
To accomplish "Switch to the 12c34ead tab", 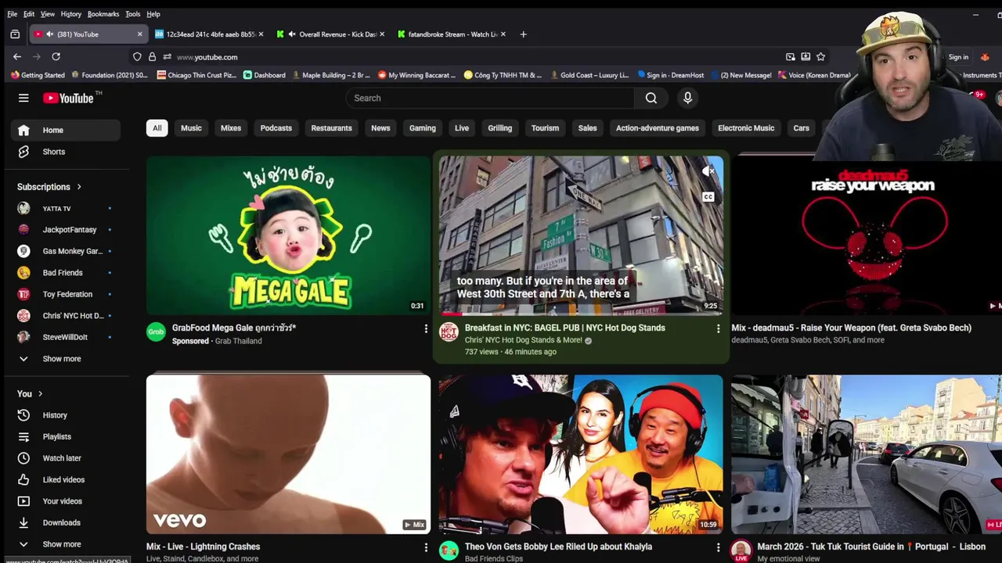I will 209,34.
